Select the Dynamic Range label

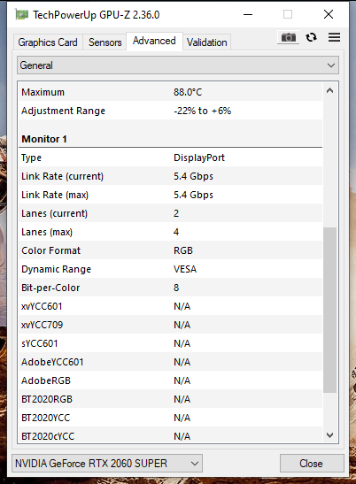[x=57, y=269]
